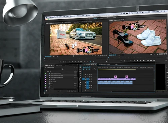Open the Sequence menu
Image resolution: width=168 pixels, height=123 pixels.
click(x=73, y=16)
